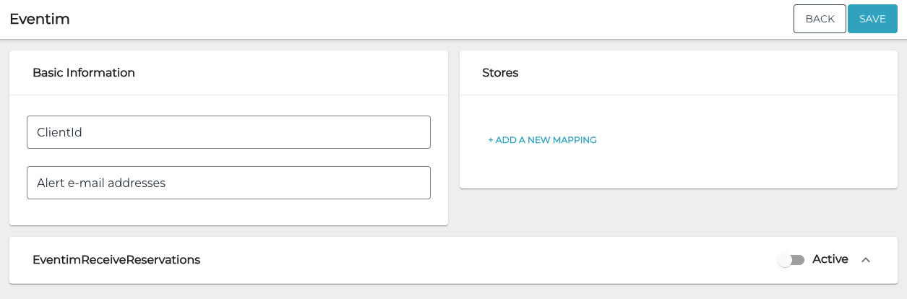The height and width of the screenshot is (299, 907).
Task: Click the BACK button
Action: point(820,19)
